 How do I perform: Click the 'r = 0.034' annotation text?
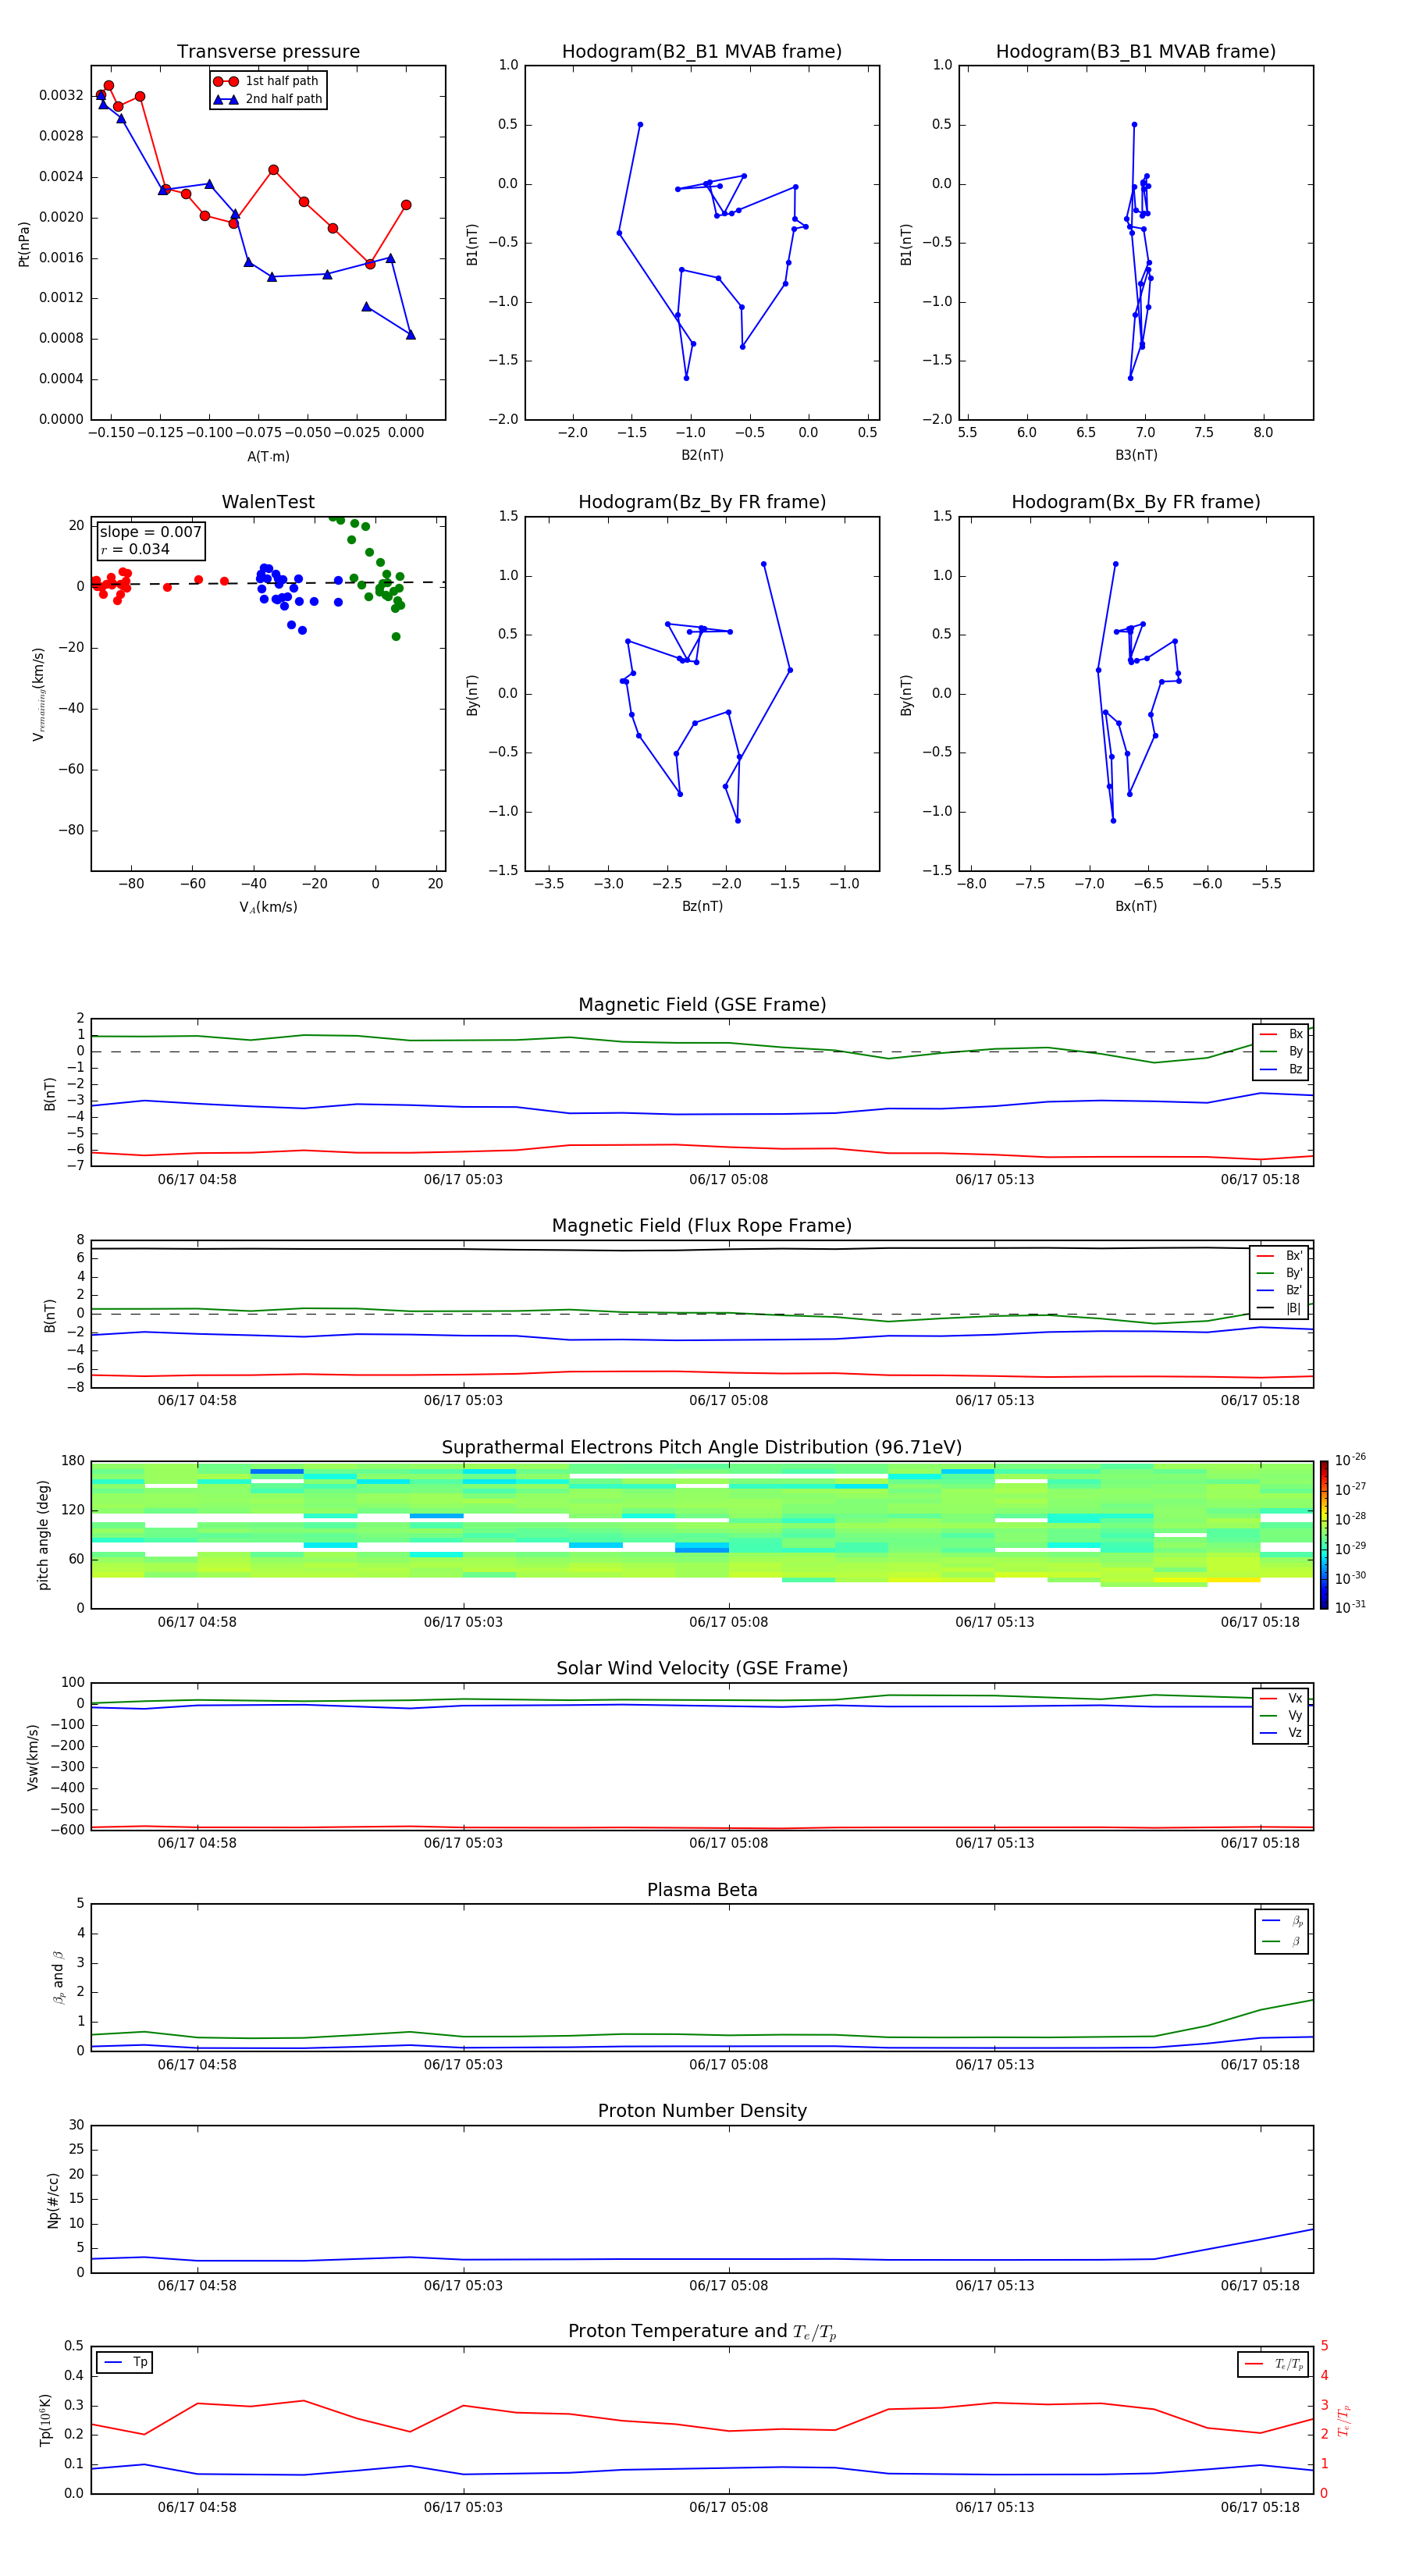135,549
